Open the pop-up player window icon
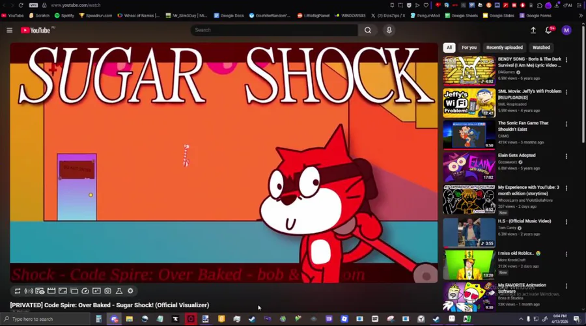The image size is (586, 326). (x=74, y=291)
